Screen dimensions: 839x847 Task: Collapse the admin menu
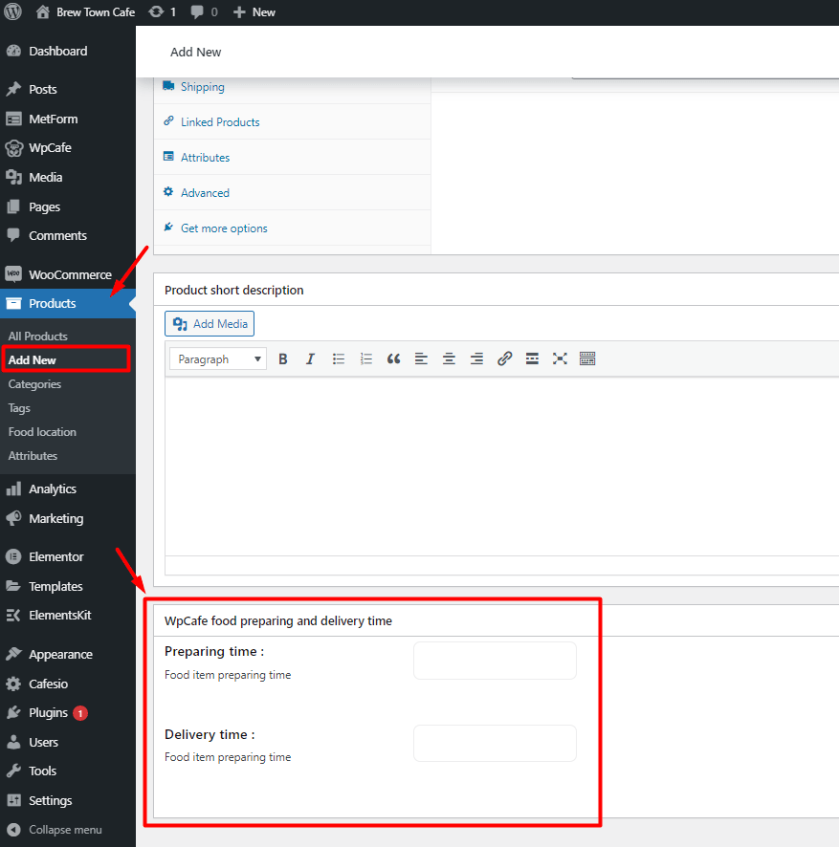tap(68, 830)
